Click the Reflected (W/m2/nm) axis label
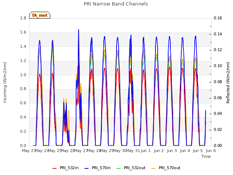 pyautogui.click(x=228, y=83)
